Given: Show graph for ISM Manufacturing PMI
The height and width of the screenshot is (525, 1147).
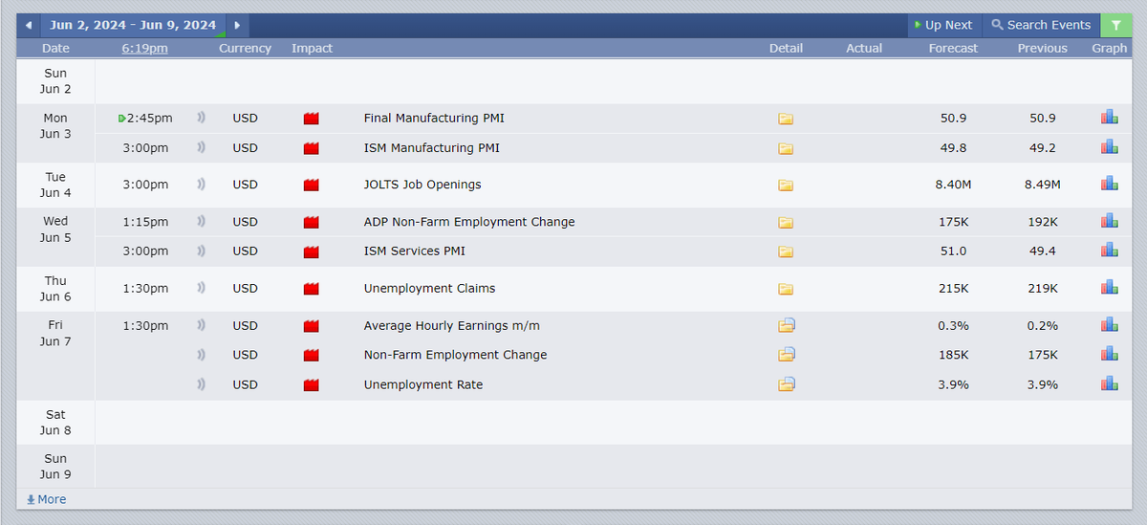Looking at the screenshot, I should point(1110,147).
